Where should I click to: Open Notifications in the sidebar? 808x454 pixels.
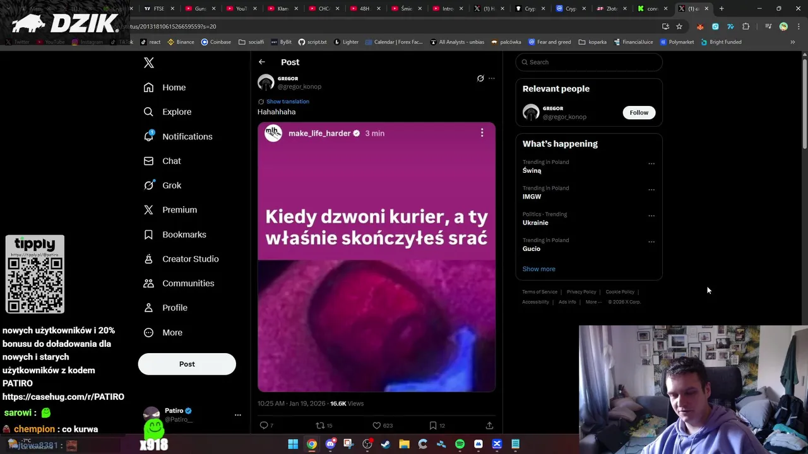tap(178, 136)
